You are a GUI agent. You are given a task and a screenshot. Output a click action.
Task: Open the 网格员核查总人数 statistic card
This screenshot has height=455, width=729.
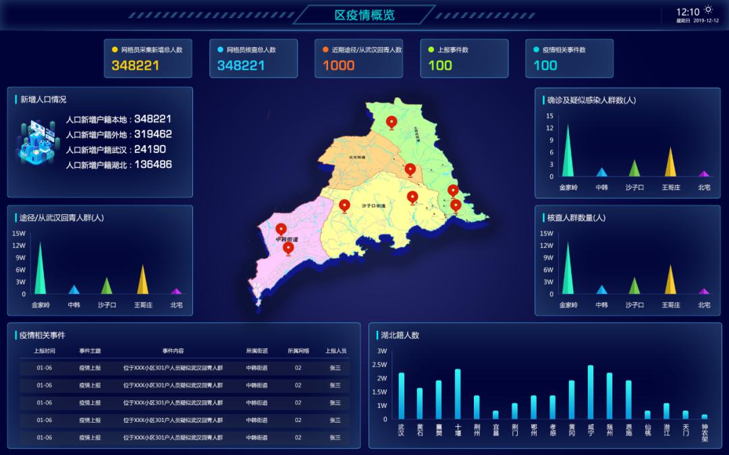[x=253, y=58]
